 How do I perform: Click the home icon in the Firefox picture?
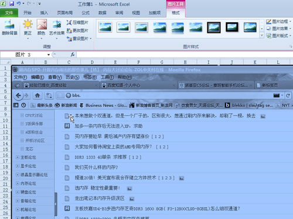(x=38, y=95)
